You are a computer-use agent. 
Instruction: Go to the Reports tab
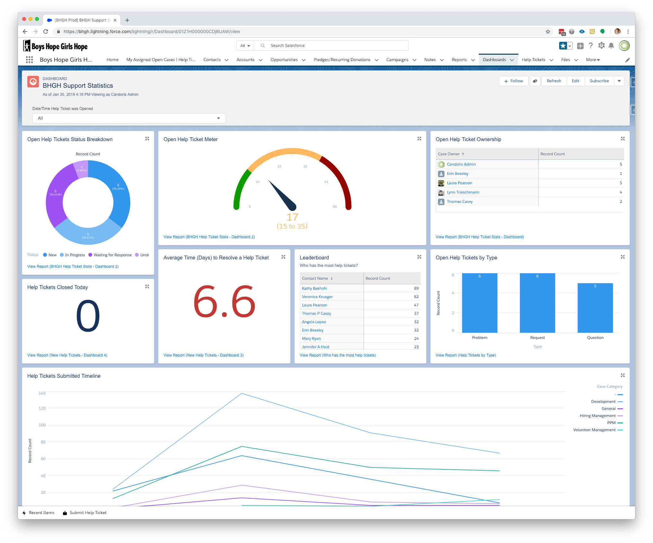point(459,60)
